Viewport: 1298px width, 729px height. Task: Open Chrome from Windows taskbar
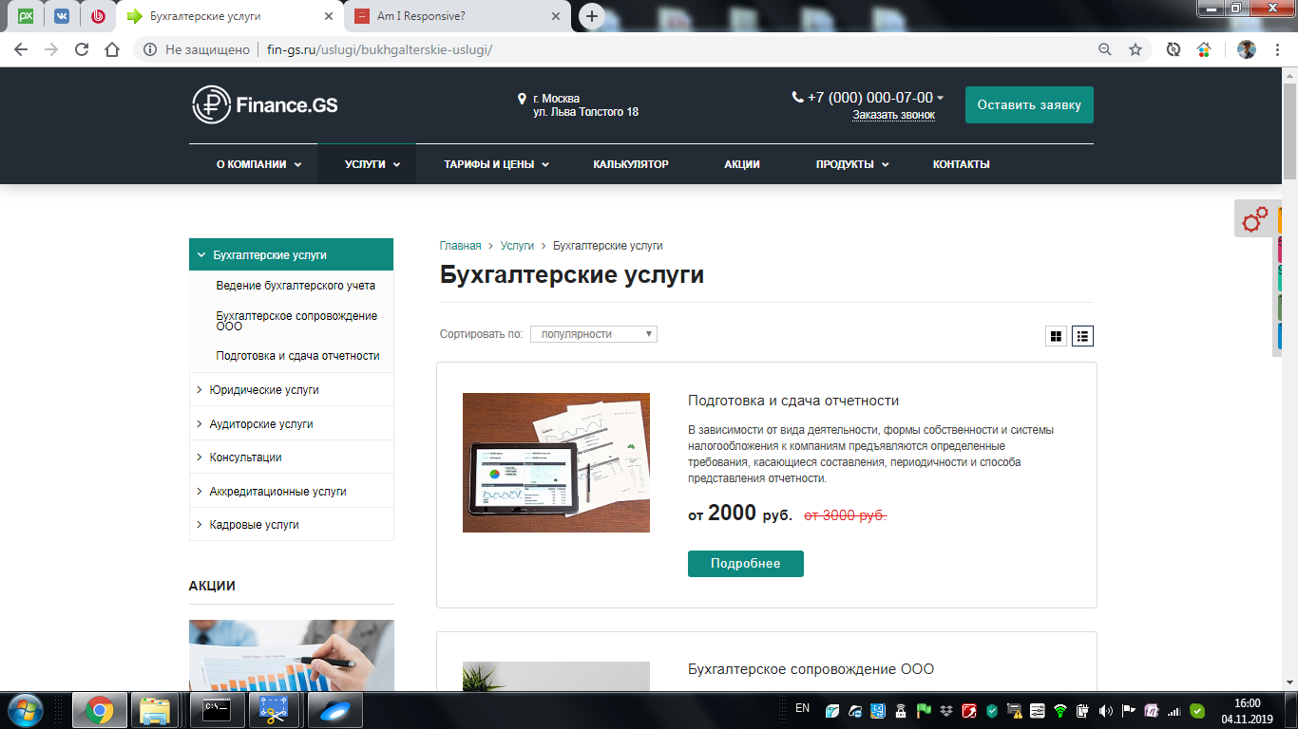click(100, 710)
